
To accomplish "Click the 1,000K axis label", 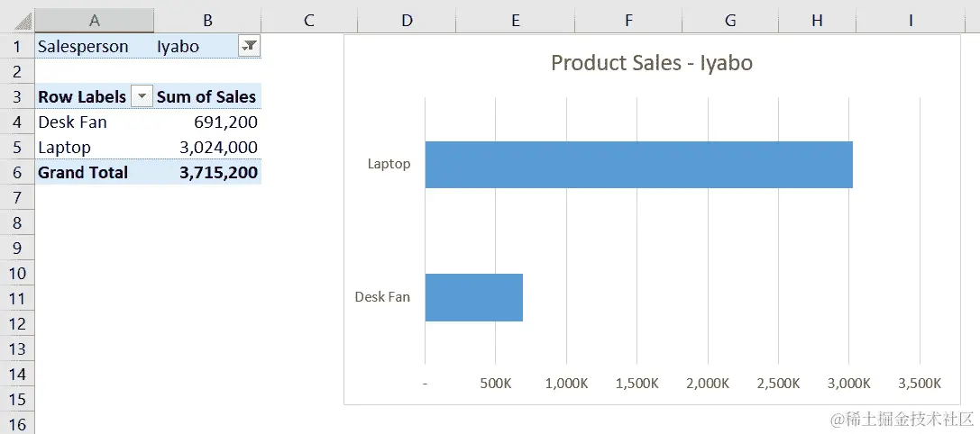I will coord(566,384).
